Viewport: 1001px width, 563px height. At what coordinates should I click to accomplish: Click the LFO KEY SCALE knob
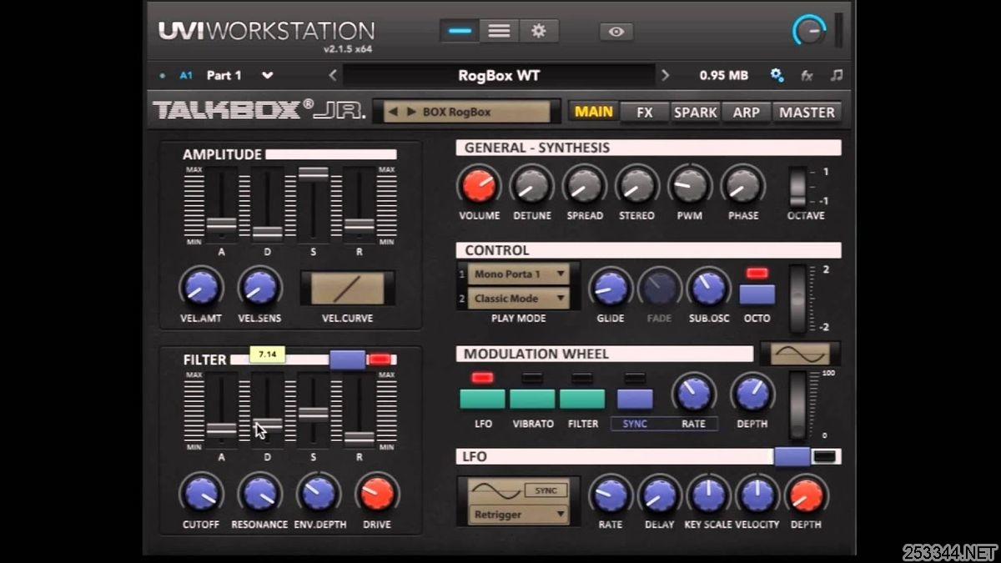(708, 495)
